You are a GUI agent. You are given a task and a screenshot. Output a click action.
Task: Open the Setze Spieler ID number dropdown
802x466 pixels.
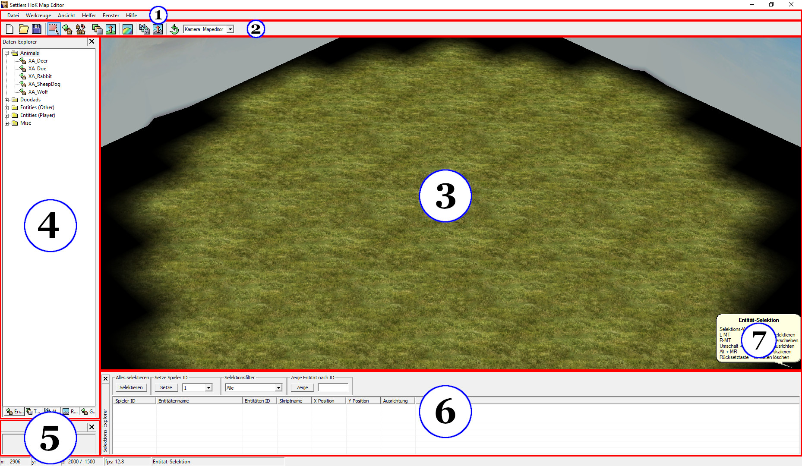click(208, 388)
